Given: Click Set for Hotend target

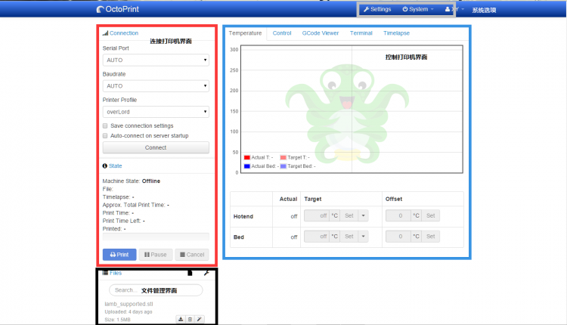Looking at the screenshot, I should [x=349, y=216].
